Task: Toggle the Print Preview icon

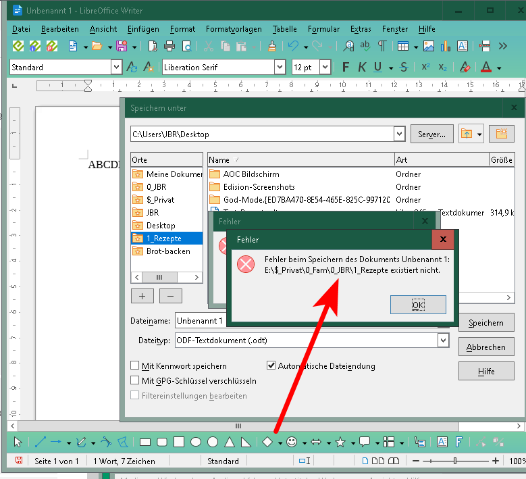Action: (x=186, y=46)
